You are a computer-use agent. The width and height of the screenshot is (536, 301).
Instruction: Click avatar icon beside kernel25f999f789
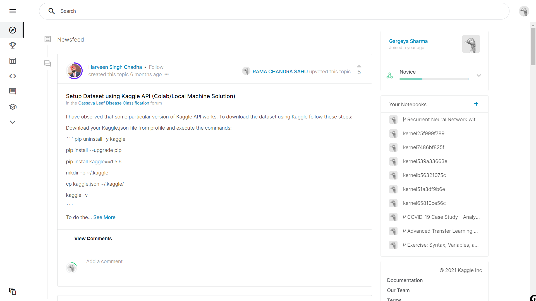tap(393, 133)
